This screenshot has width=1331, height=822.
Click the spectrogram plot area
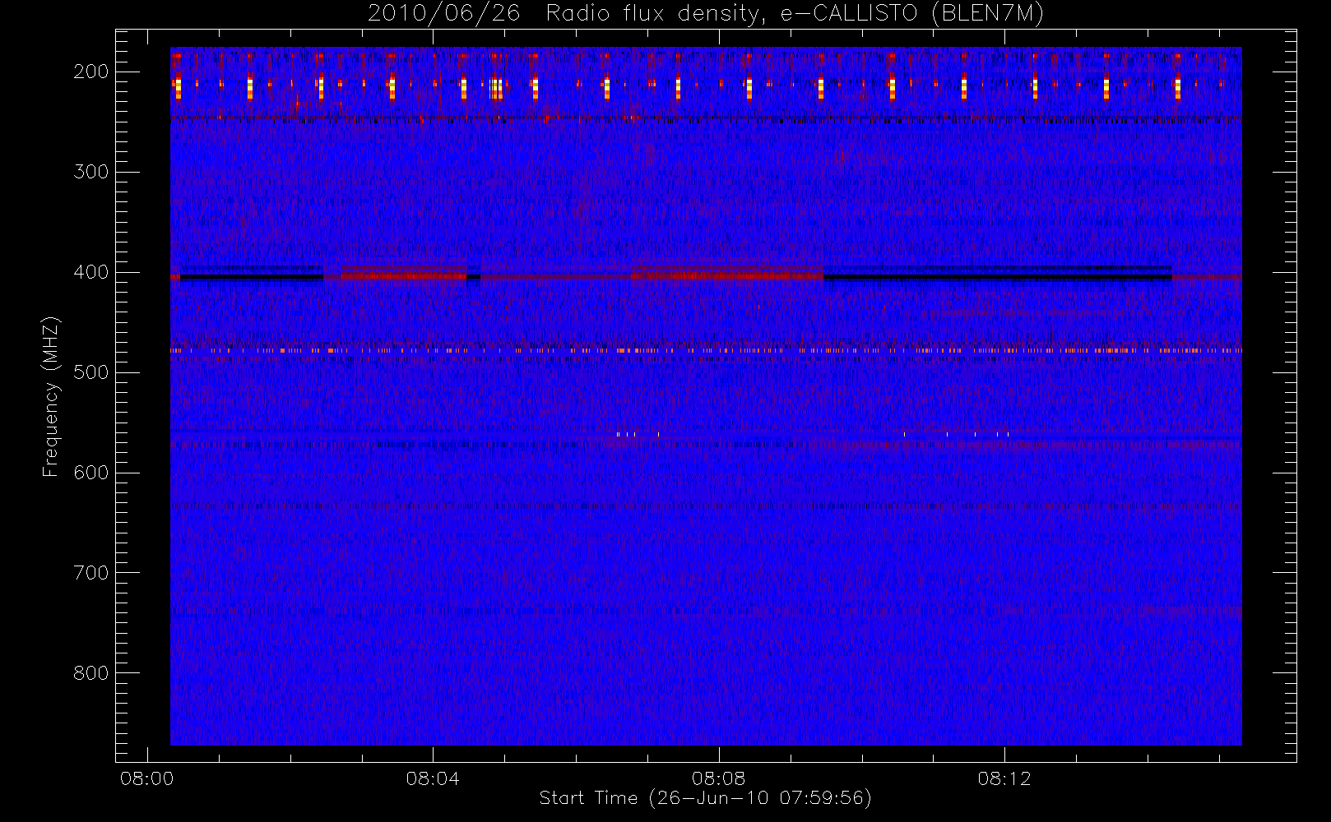(x=706, y=396)
